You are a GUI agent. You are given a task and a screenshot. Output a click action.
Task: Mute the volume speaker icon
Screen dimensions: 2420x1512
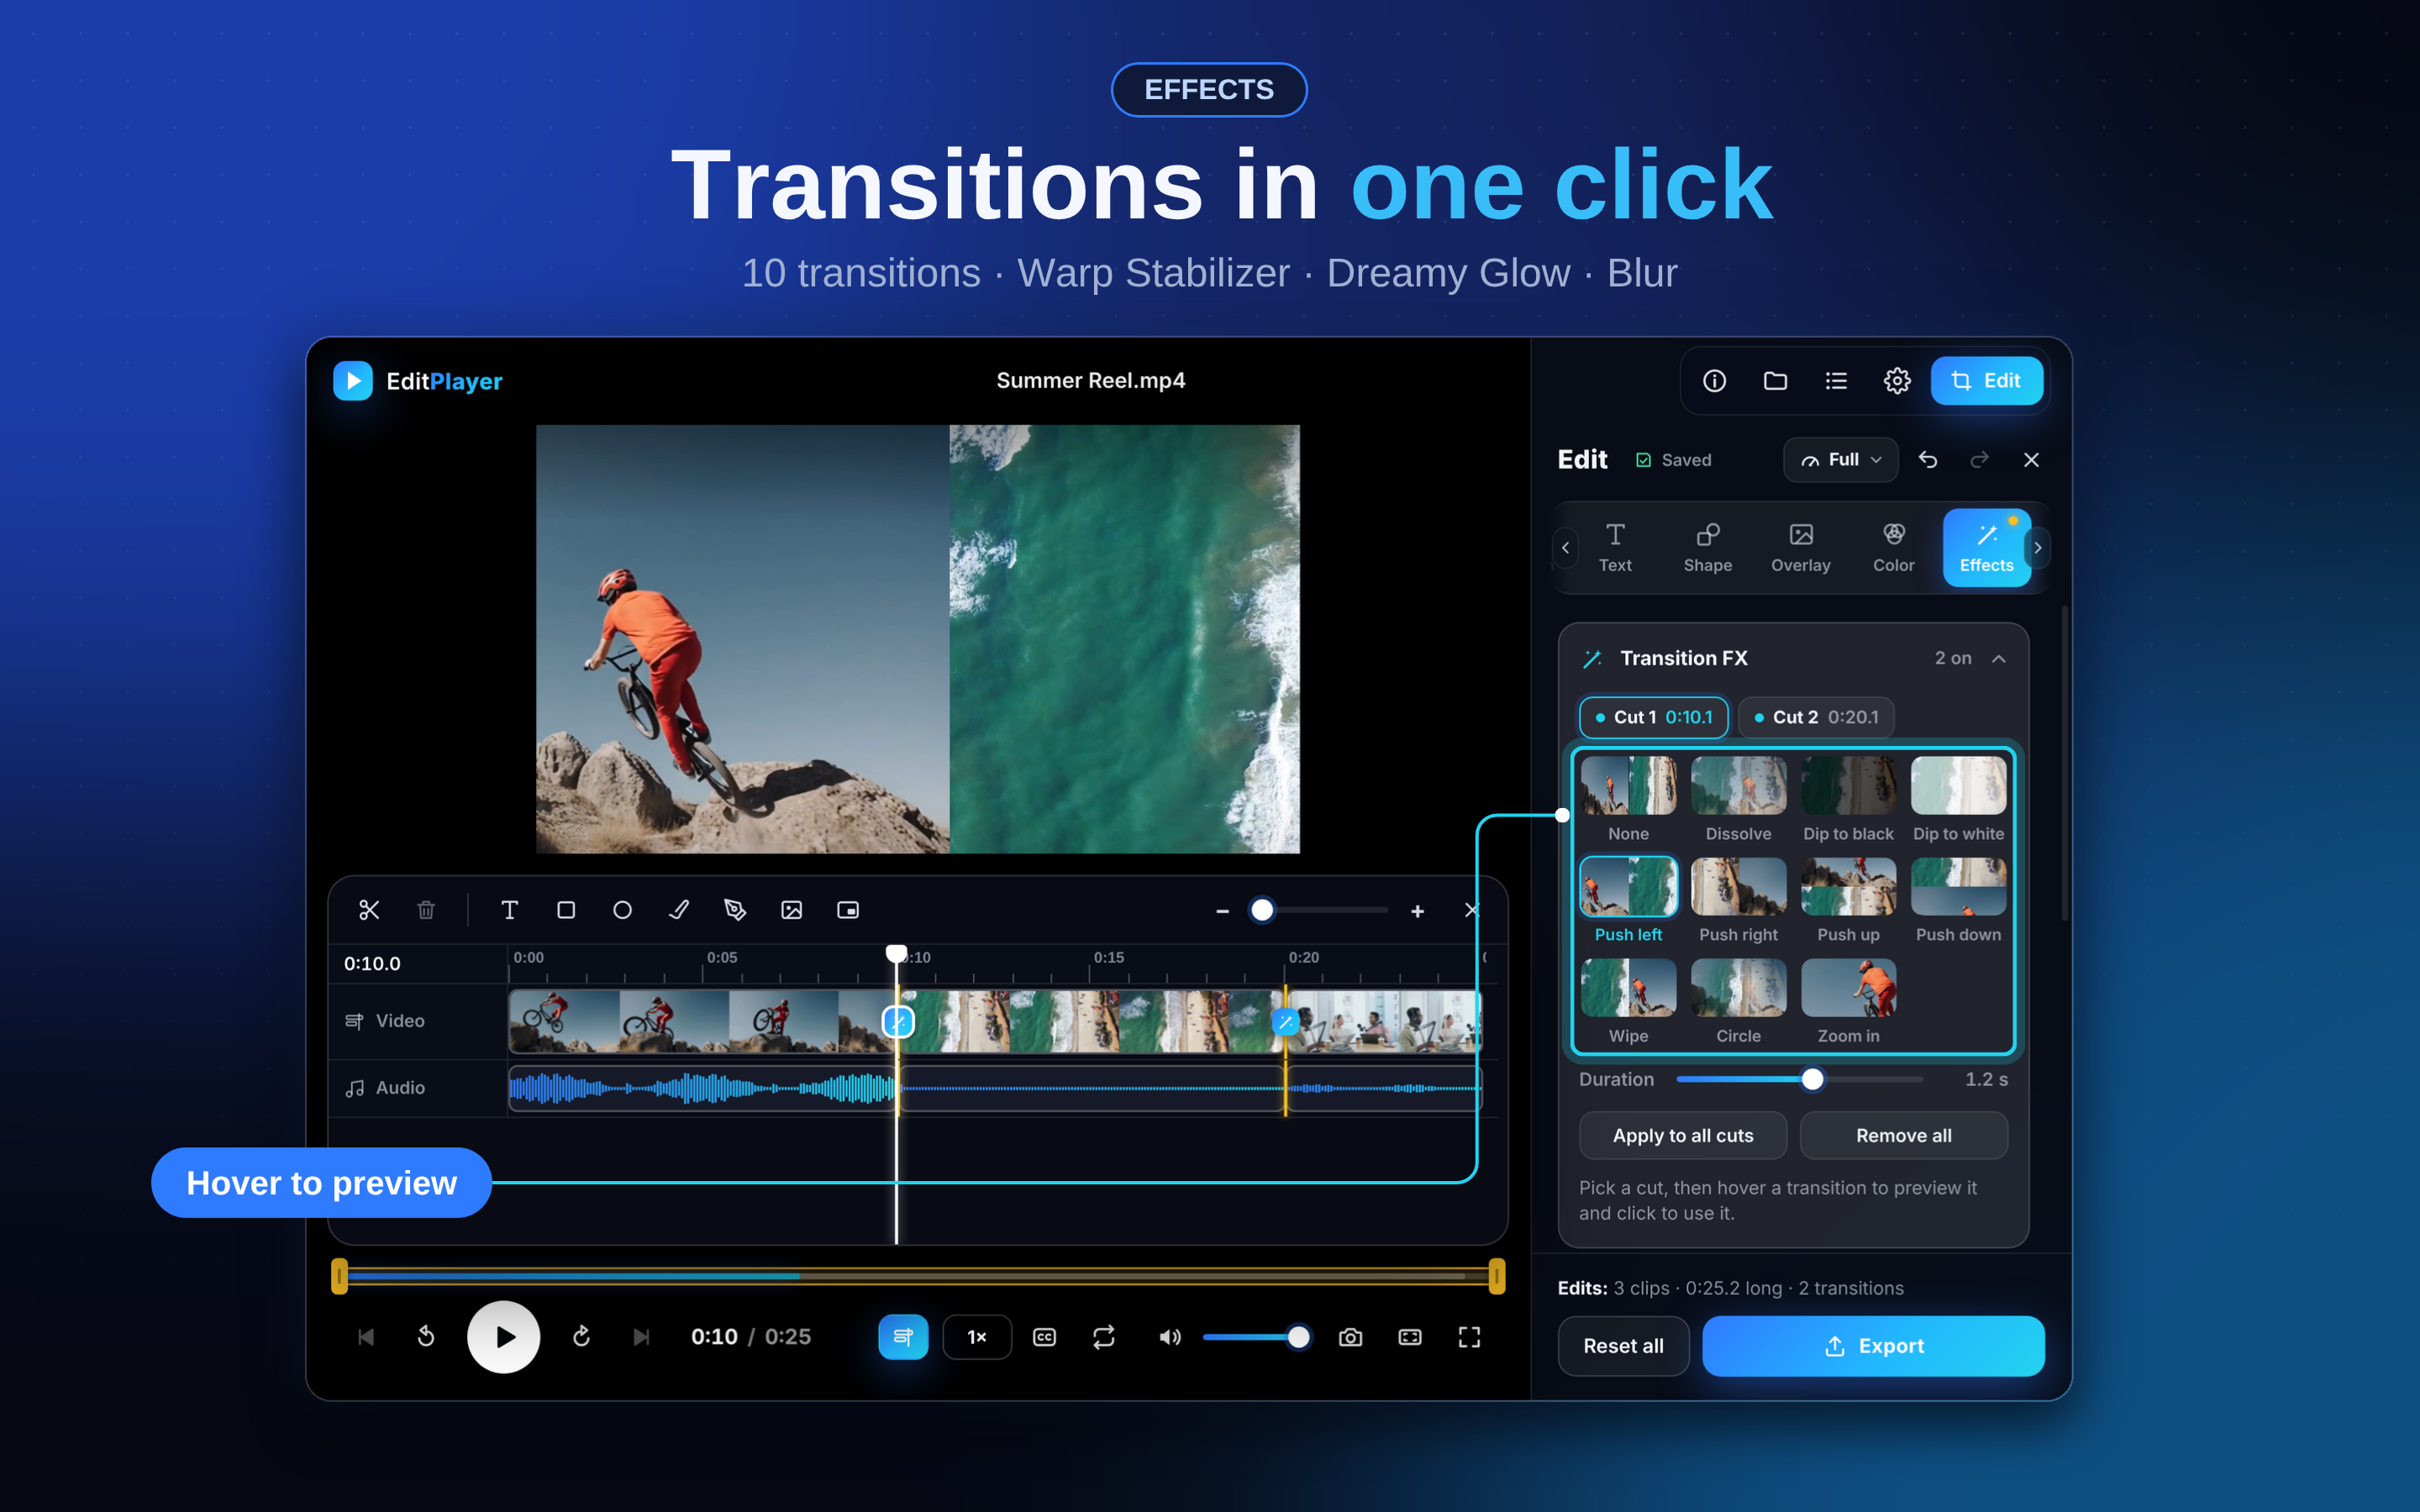1169,1337
